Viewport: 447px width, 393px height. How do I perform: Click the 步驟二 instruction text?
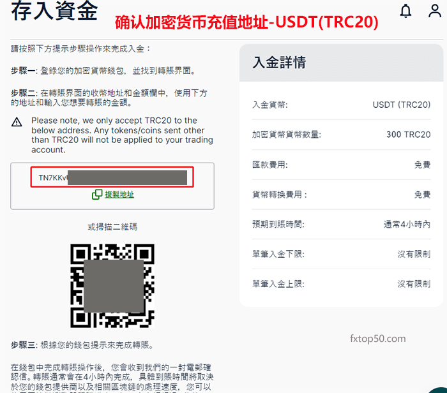point(109,98)
